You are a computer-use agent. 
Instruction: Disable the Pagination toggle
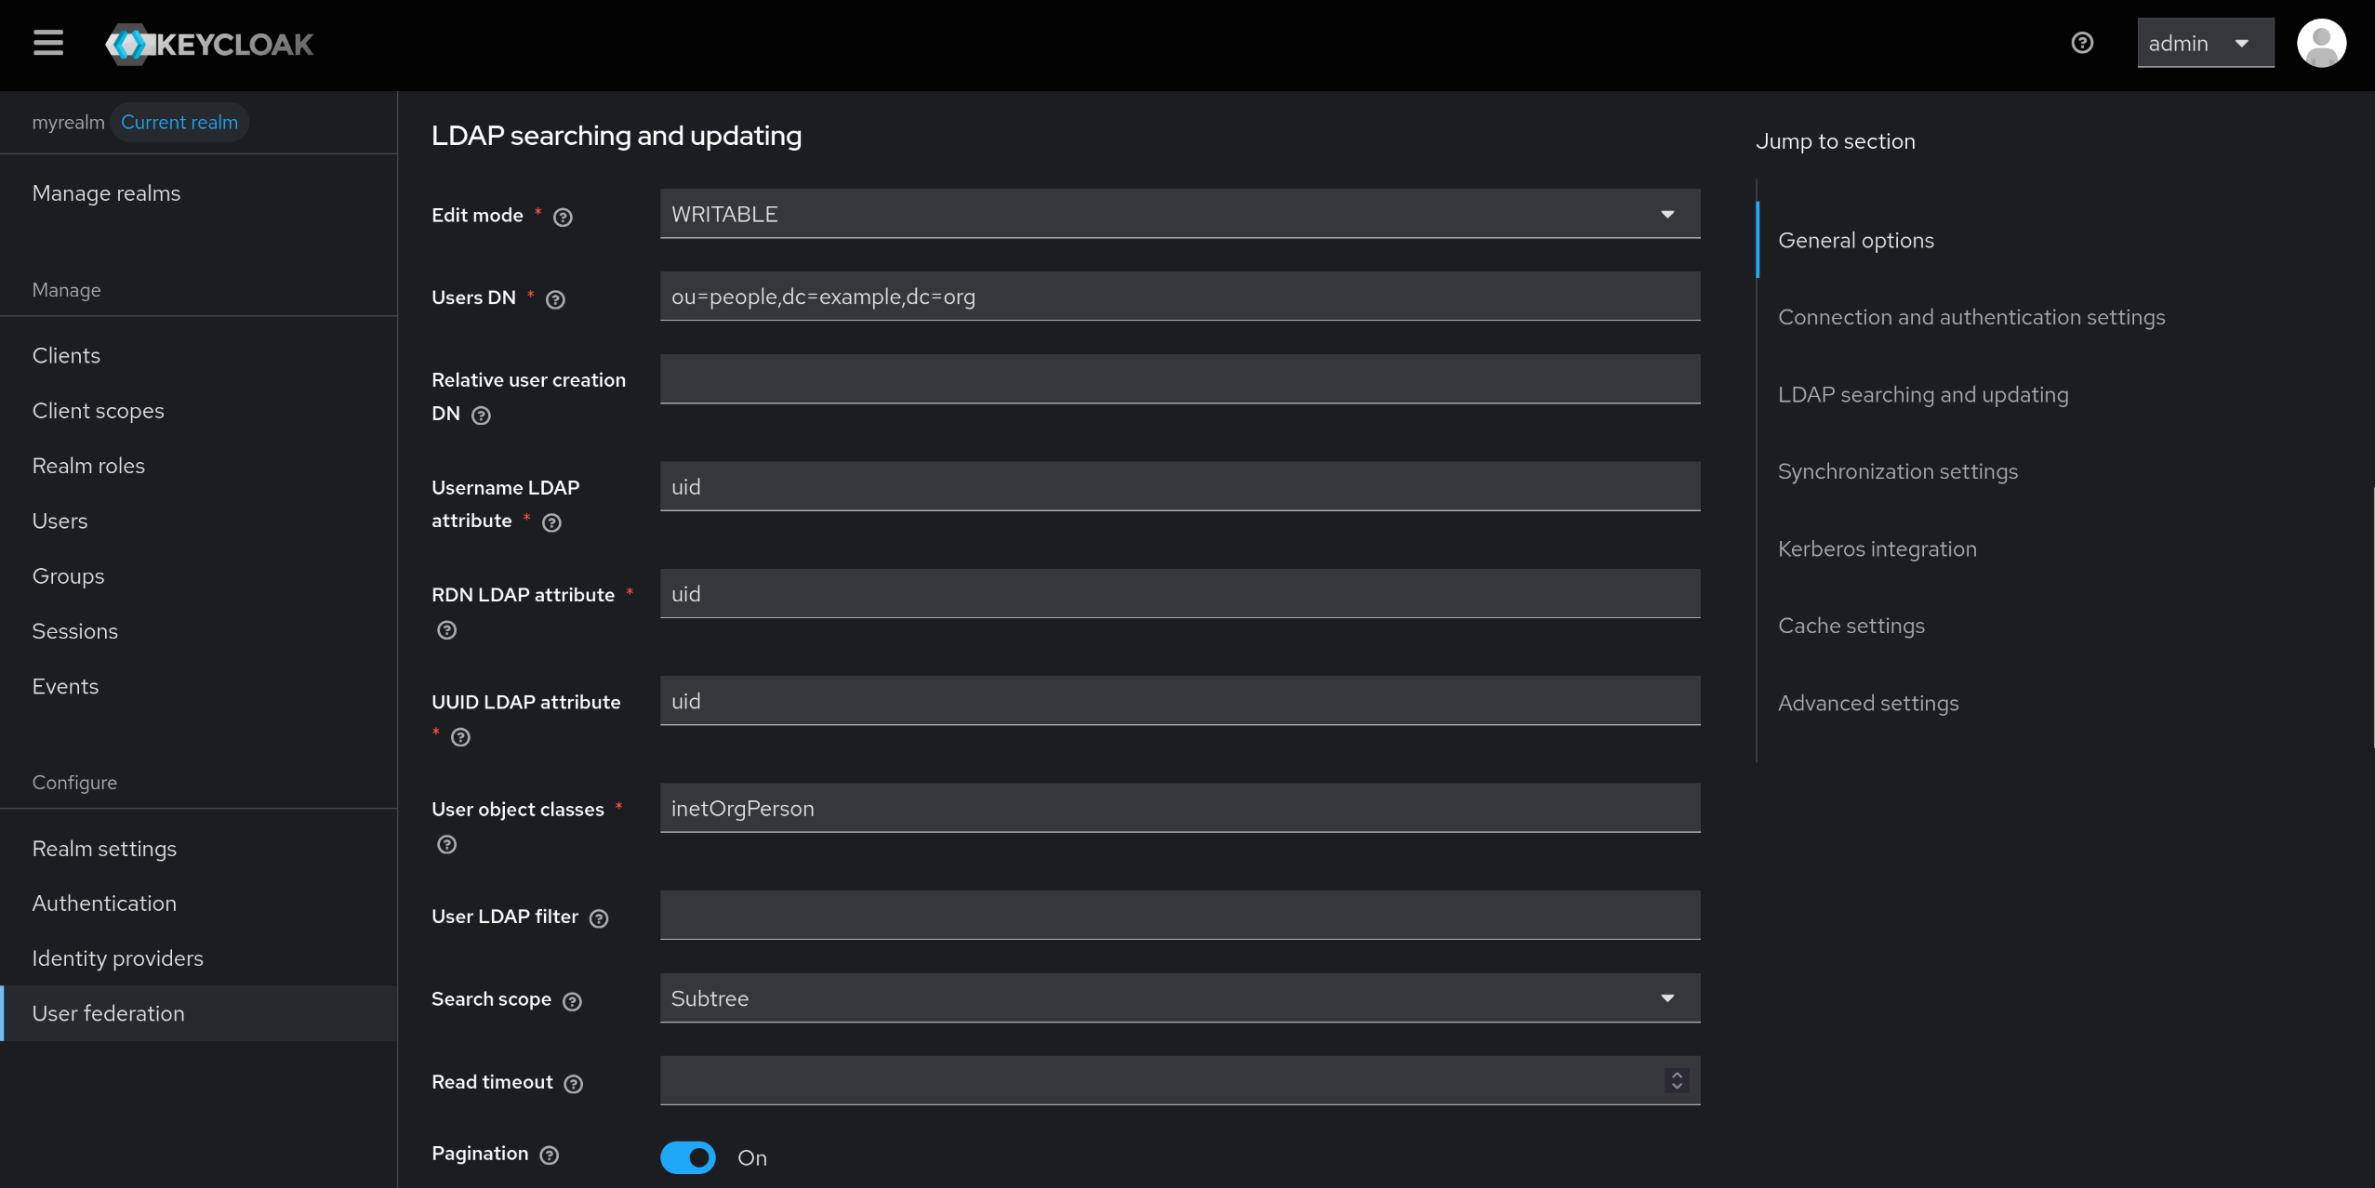tap(688, 1157)
